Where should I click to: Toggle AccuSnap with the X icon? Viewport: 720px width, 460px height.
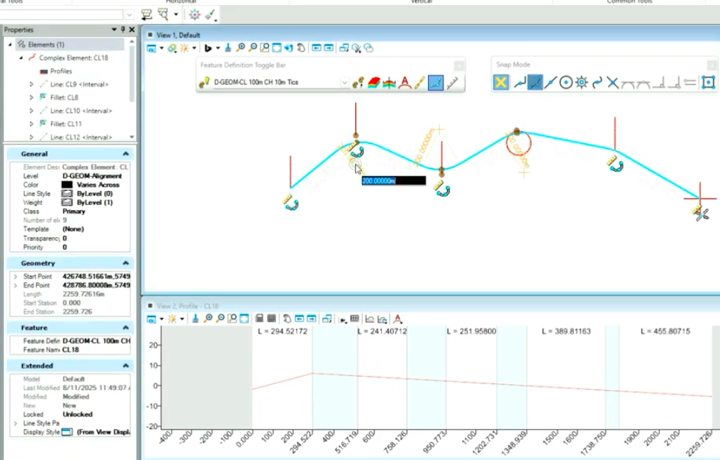point(500,83)
